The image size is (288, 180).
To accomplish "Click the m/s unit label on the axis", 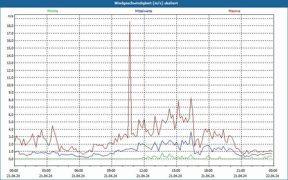I will pos(10,16).
